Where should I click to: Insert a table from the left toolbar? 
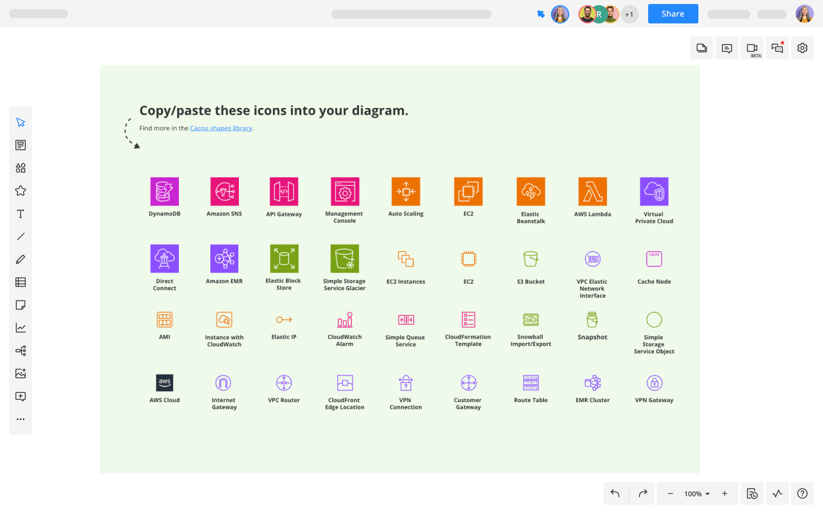coord(21,282)
